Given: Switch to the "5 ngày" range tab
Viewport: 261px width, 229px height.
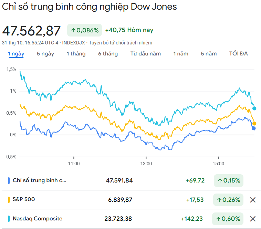Looking at the screenshot, I should point(45,54).
